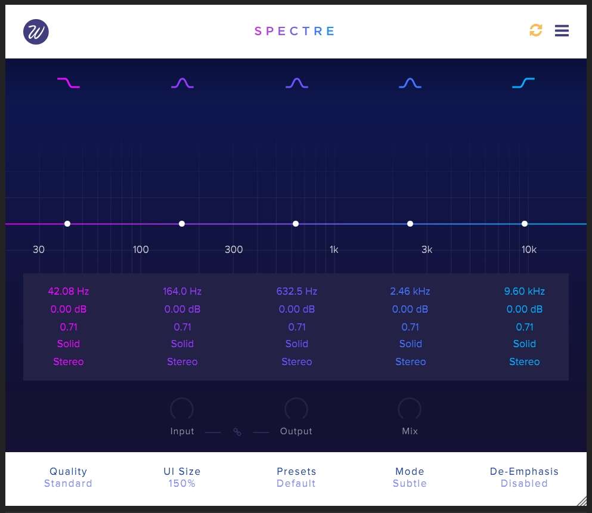Click the orange refresh arrows icon
Screen dimensions: 592x513
coord(536,30)
